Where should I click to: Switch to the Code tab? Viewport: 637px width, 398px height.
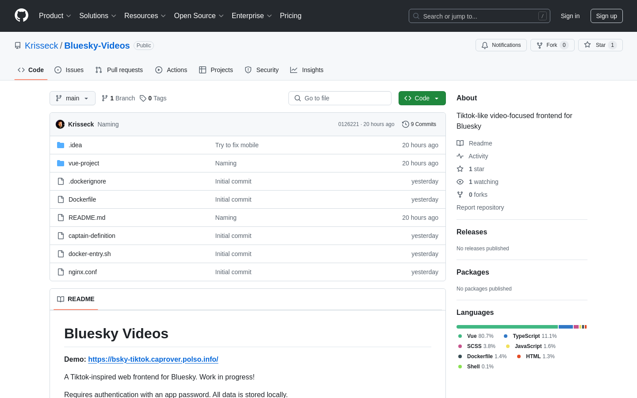coord(31,70)
